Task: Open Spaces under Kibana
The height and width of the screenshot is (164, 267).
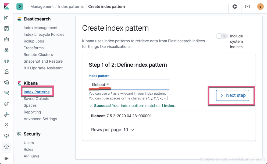Action: (x=30, y=105)
